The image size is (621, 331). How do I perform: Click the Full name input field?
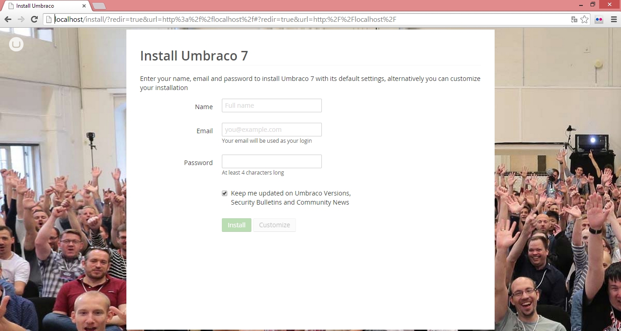coord(271,105)
